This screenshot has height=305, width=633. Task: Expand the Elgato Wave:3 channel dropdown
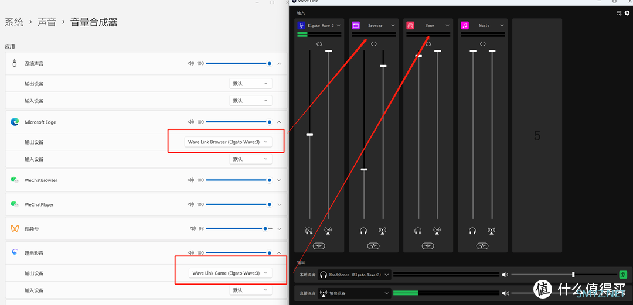click(x=338, y=25)
